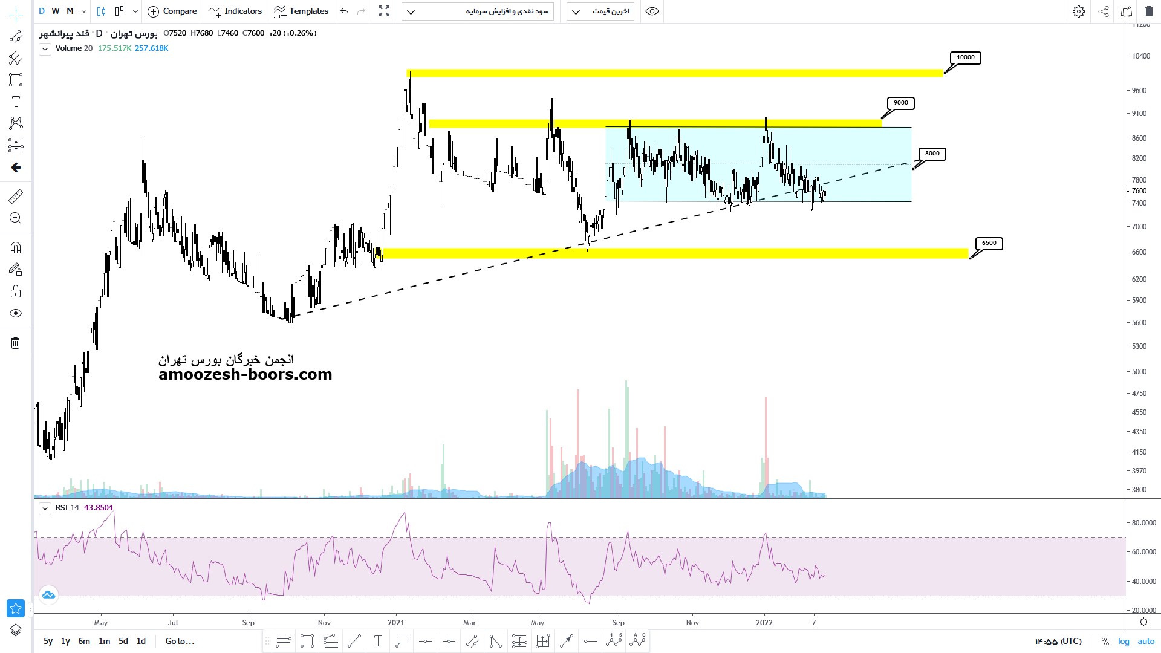Enter fullscreen chart mode
This screenshot has width=1161, height=653.
384,11
